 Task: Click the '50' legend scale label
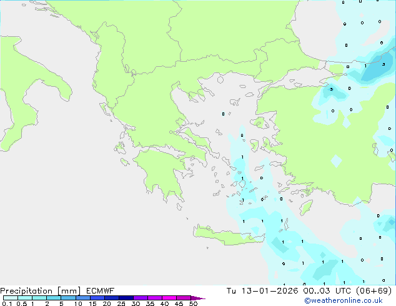(193, 304)
